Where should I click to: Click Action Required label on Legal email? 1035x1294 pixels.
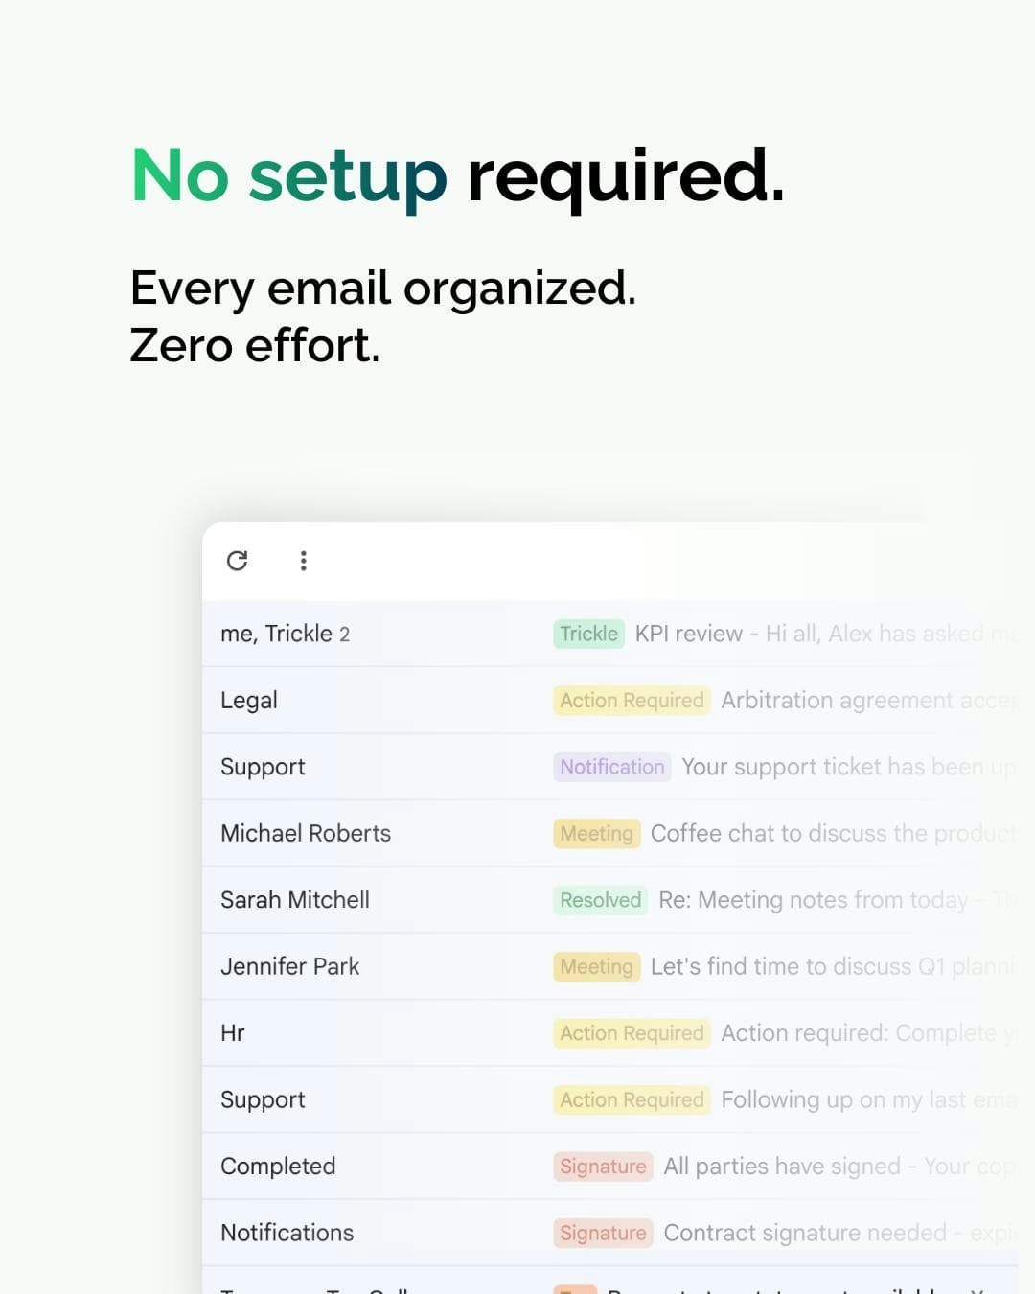(632, 701)
